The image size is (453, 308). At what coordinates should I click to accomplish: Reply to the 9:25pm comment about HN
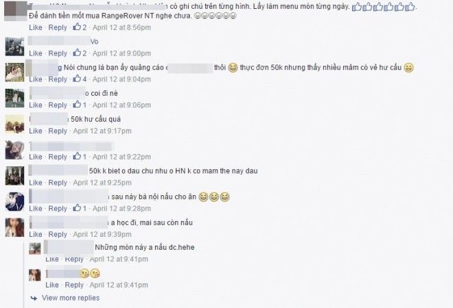coord(58,183)
